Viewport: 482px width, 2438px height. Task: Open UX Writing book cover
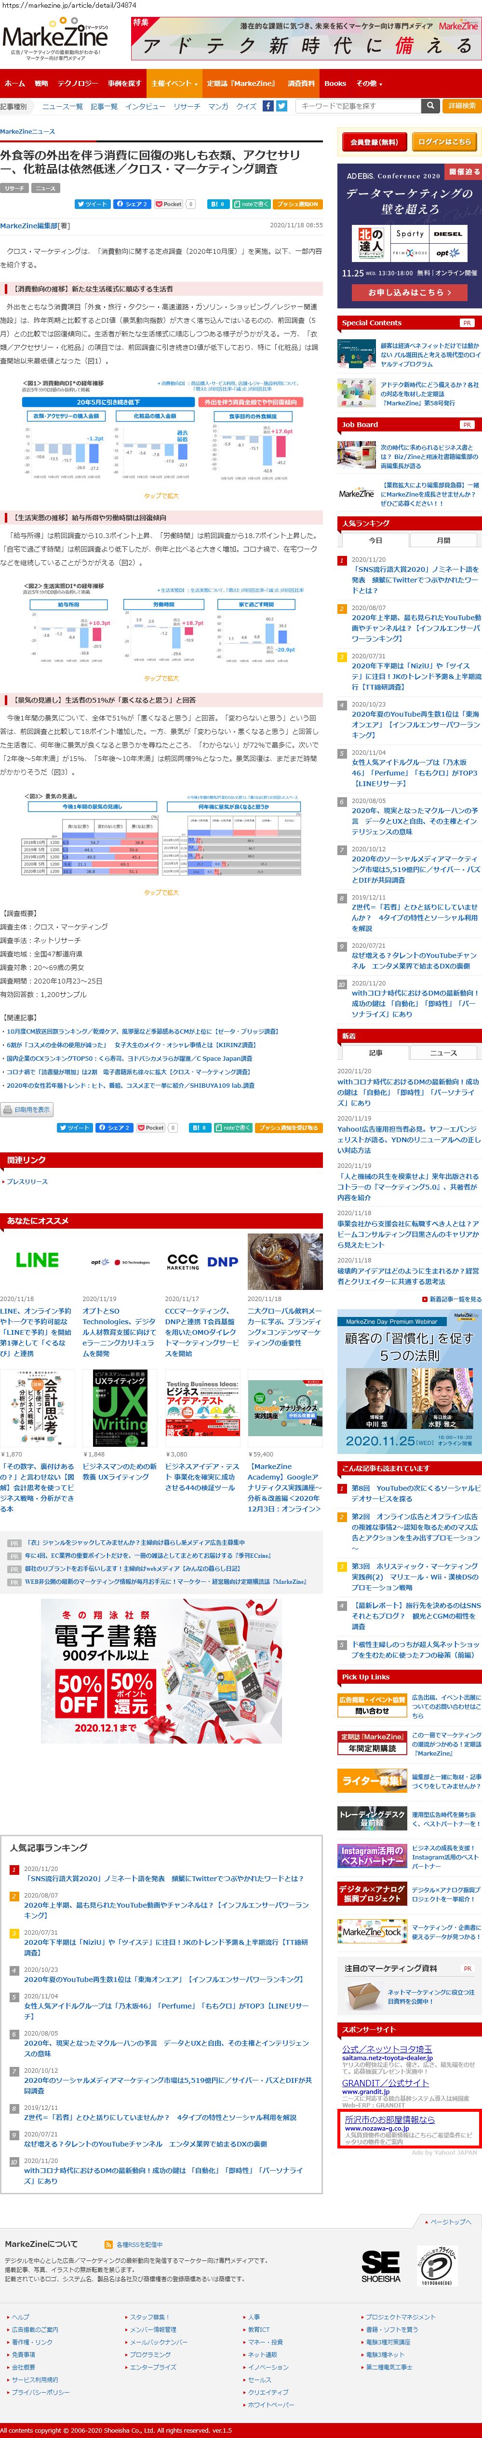click(120, 1407)
